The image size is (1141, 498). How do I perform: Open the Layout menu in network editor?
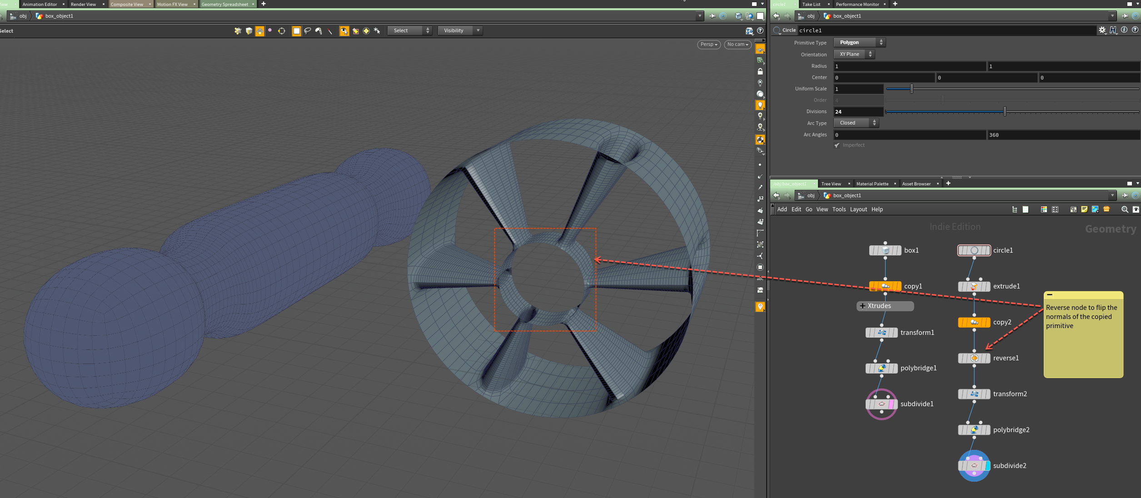[858, 209]
